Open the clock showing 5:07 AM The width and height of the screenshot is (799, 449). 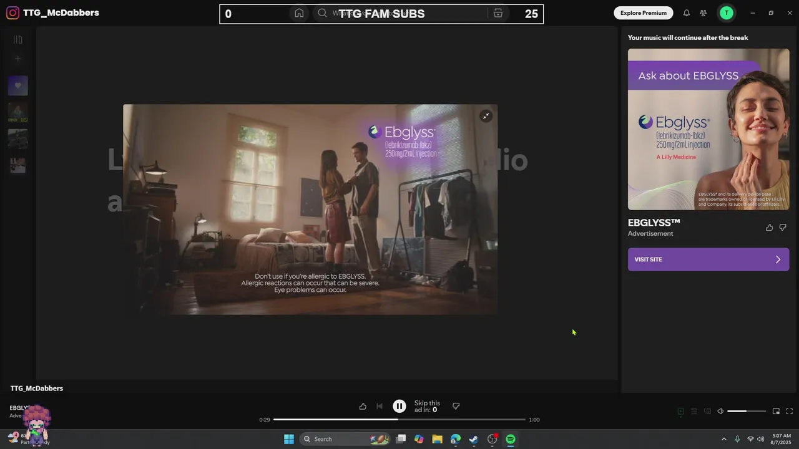[x=782, y=439]
